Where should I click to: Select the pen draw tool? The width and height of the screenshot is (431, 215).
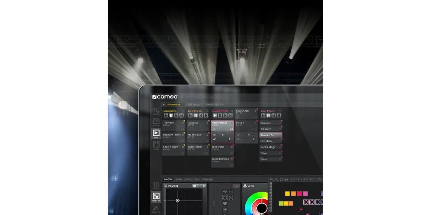tap(299, 179)
